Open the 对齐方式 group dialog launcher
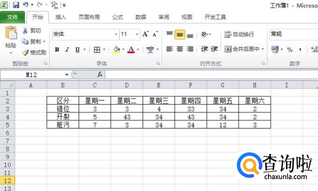Screen dimensions: 318x191 tap(263, 64)
